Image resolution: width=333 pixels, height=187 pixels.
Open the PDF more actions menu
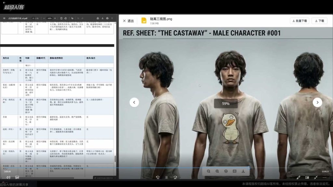coord(112,18)
